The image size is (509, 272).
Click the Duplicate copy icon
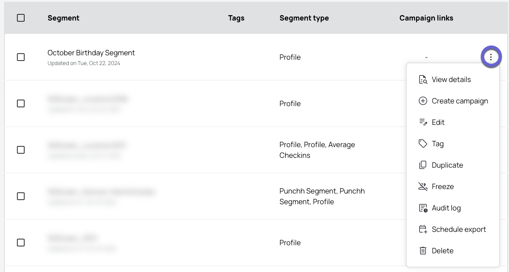[x=423, y=165]
